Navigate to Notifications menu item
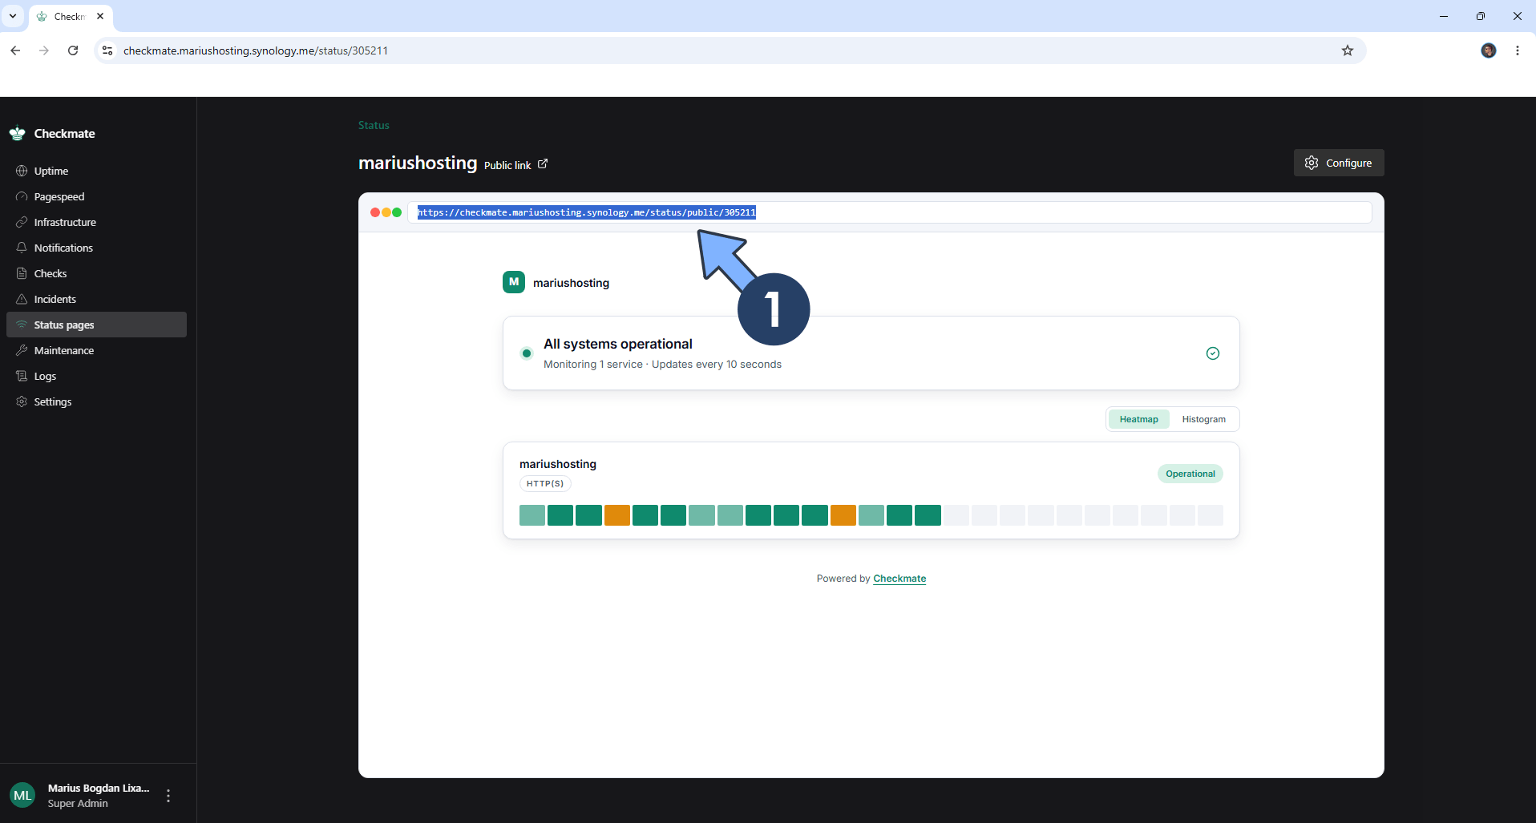The image size is (1536, 823). point(96,248)
